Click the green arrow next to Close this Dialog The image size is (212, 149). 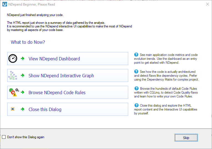pyautogui.click(x=22, y=109)
